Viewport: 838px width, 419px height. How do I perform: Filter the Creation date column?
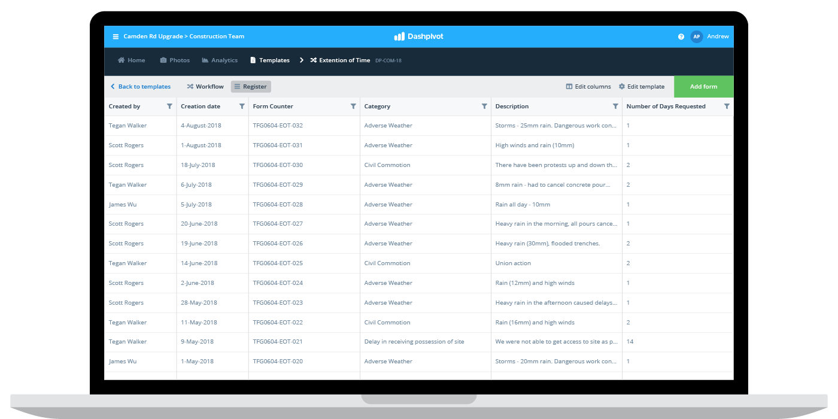pyautogui.click(x=242, y=107)
